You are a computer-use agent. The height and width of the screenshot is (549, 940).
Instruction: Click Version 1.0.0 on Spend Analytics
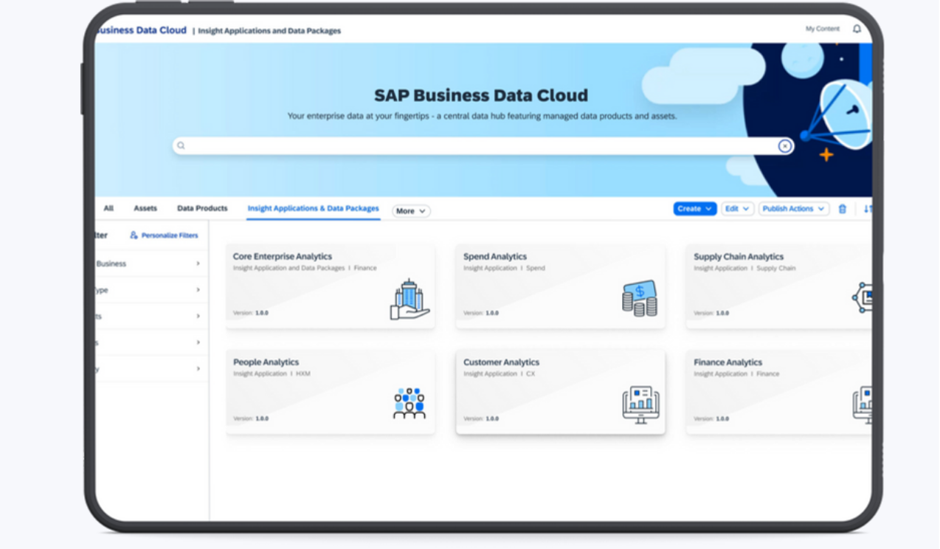(481, 313)
